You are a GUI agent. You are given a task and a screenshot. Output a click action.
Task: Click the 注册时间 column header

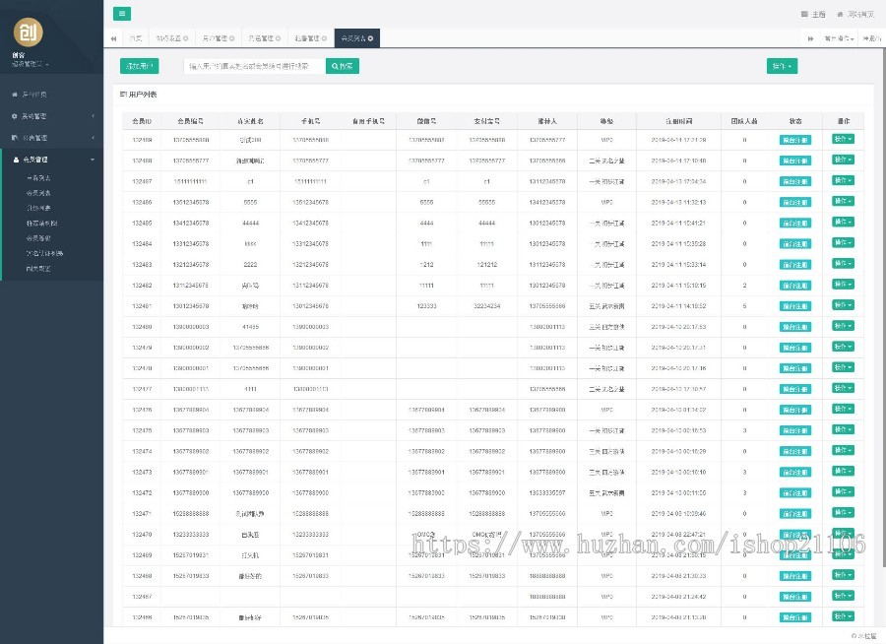click(678, 121)
